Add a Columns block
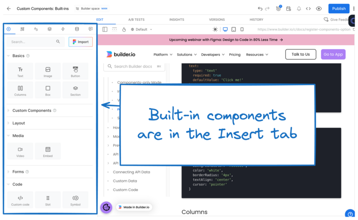 click(x=20, y=90)
